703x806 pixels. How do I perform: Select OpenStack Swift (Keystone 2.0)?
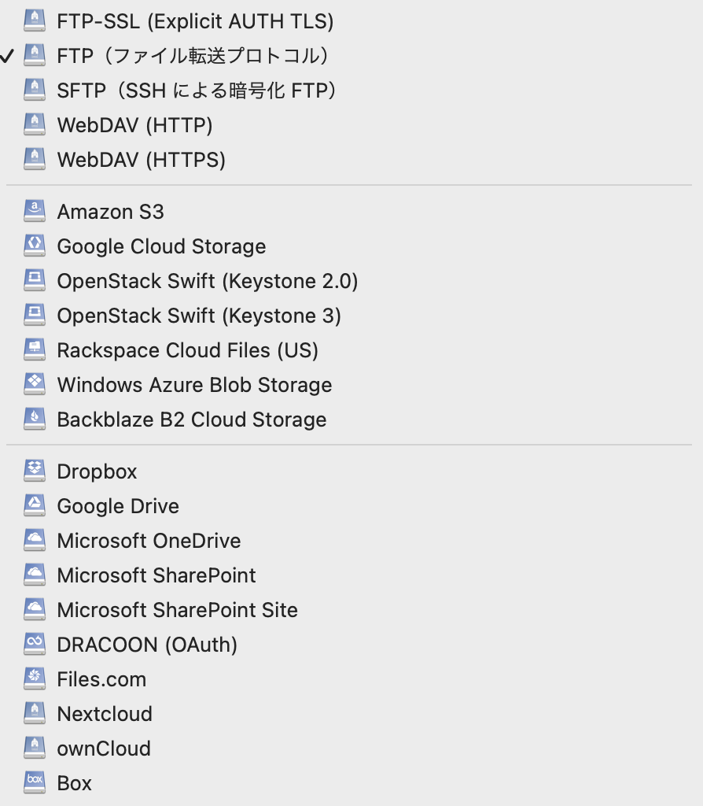click(x=207, y=281)
